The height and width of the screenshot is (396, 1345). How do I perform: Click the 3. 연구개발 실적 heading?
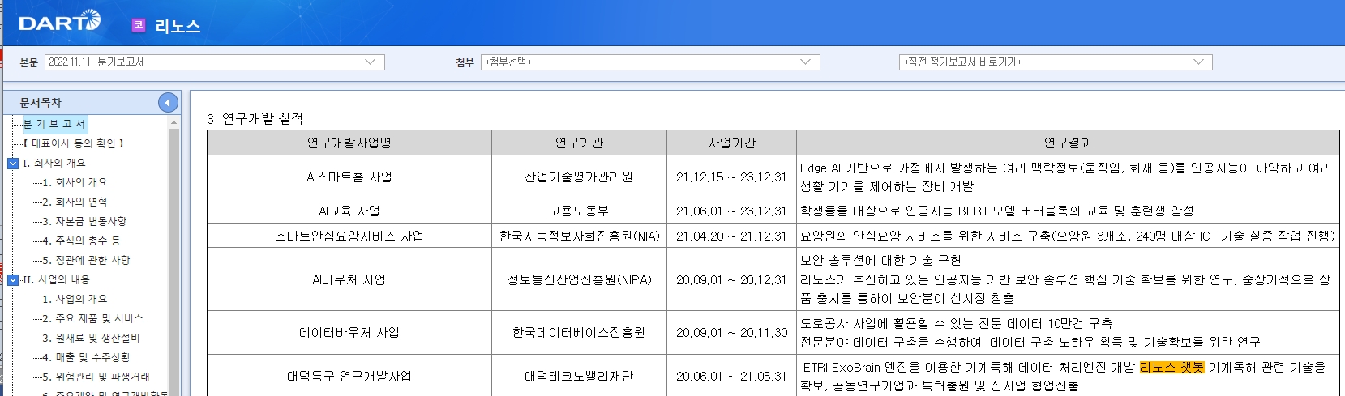255,118
